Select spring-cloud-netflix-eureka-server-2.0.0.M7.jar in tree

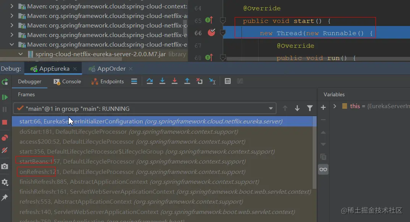[x=100, y=54]
